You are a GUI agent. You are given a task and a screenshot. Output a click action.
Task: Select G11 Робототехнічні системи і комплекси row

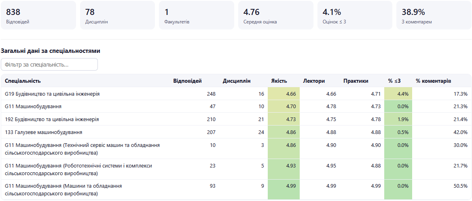pos(236,169)
